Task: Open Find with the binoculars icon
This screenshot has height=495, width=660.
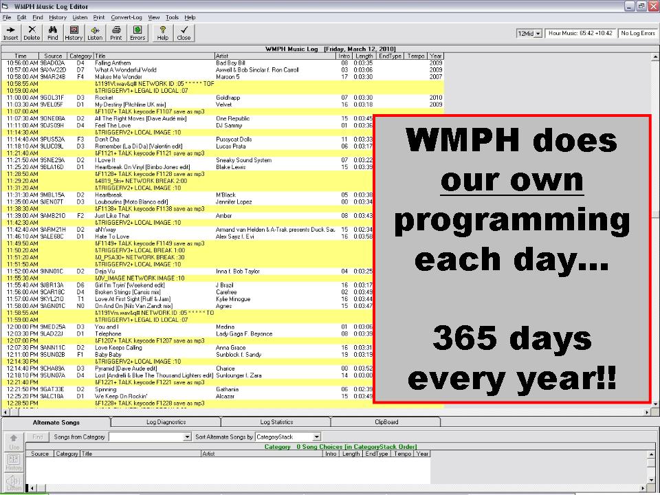Action: point(53,33)
